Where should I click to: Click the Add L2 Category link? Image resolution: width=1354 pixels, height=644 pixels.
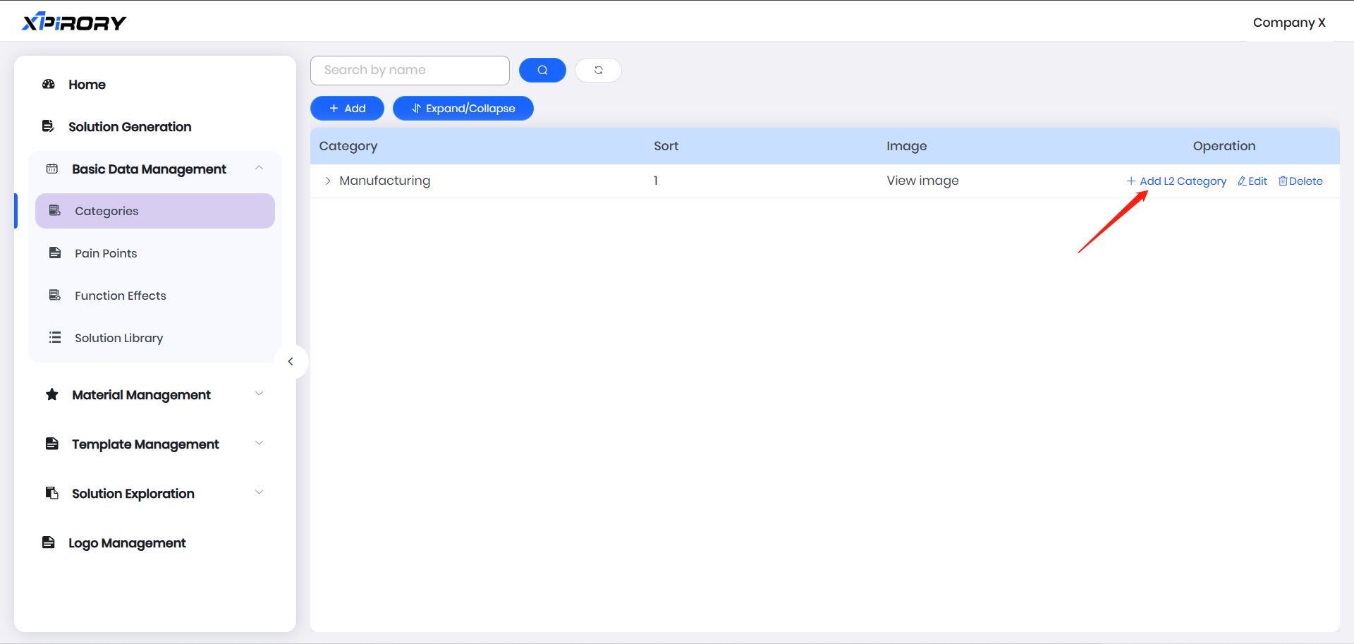pyautogui.click(x=1176, y=181)
